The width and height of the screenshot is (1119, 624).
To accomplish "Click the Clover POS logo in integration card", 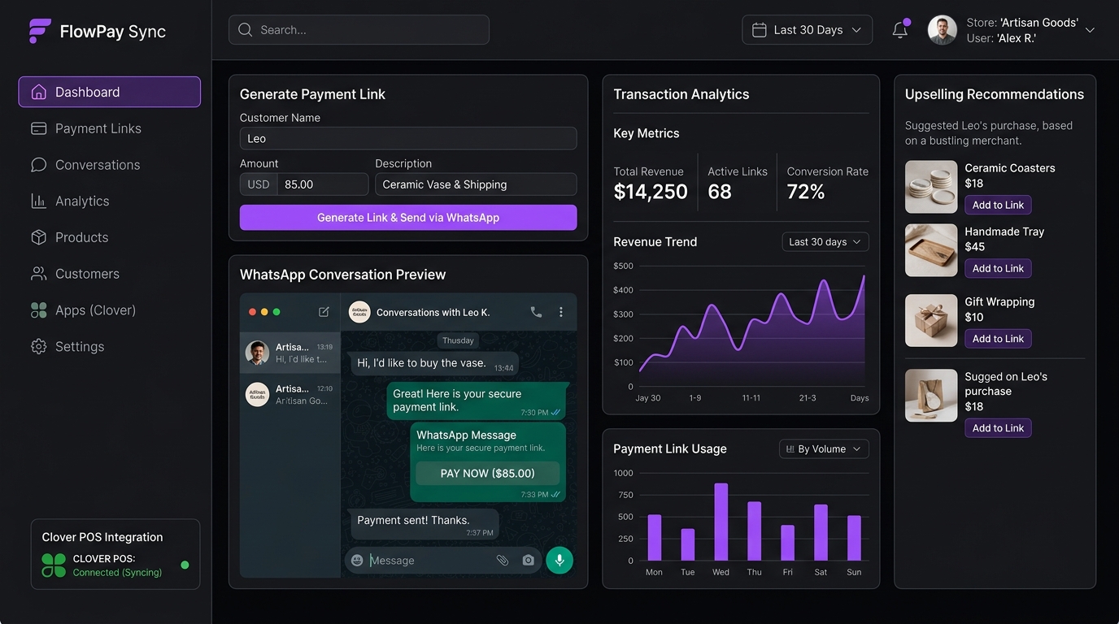I will click(54, 565).
